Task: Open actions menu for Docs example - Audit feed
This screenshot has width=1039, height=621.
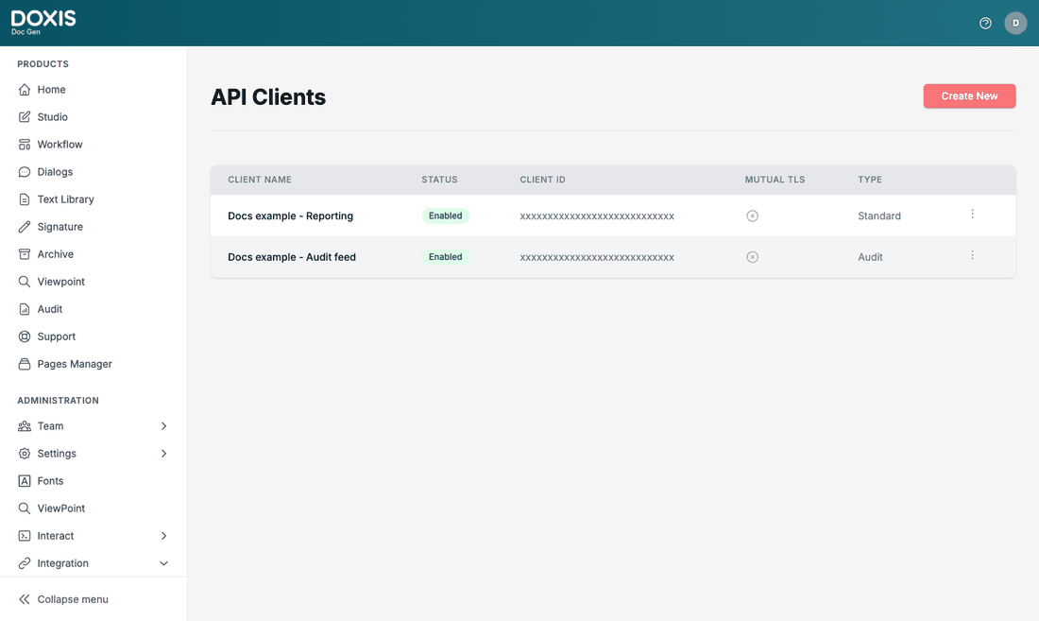Action: (x=972, y=255)
